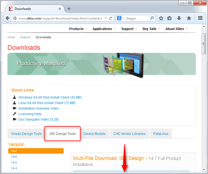
Task: Expand the Products navigation menu
Action: [x=78, y=29]
